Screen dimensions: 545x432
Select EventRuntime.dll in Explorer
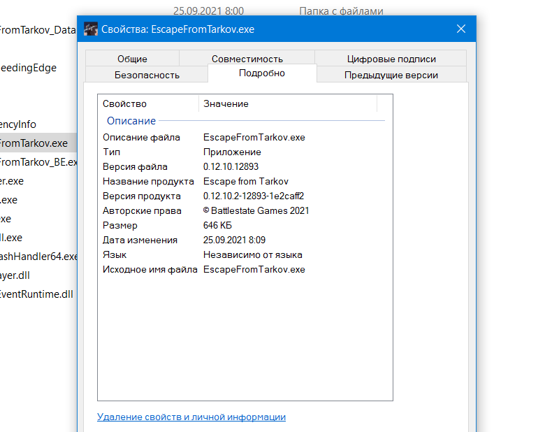[36, 294]
